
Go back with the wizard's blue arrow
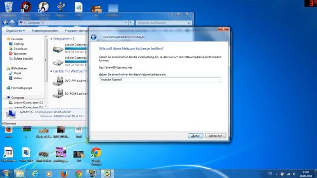click(x=94, y=37)
